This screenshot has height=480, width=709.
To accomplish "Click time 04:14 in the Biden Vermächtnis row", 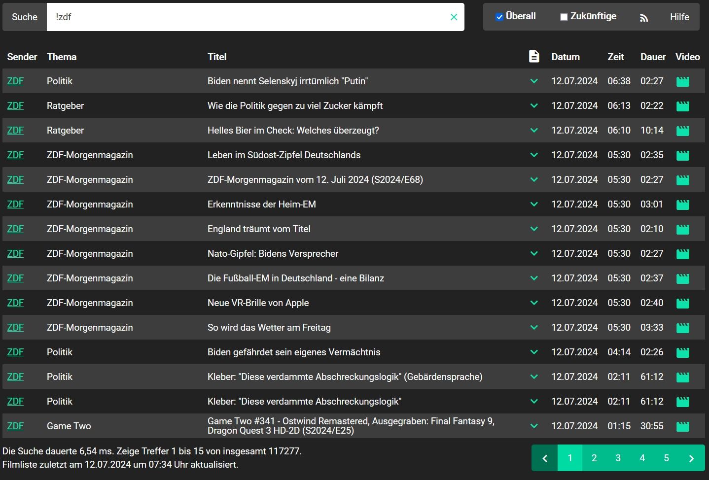I will [619, 352].
